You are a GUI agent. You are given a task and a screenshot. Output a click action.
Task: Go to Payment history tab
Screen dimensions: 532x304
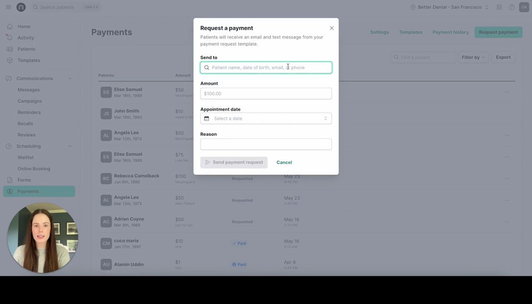coord(450,32)
